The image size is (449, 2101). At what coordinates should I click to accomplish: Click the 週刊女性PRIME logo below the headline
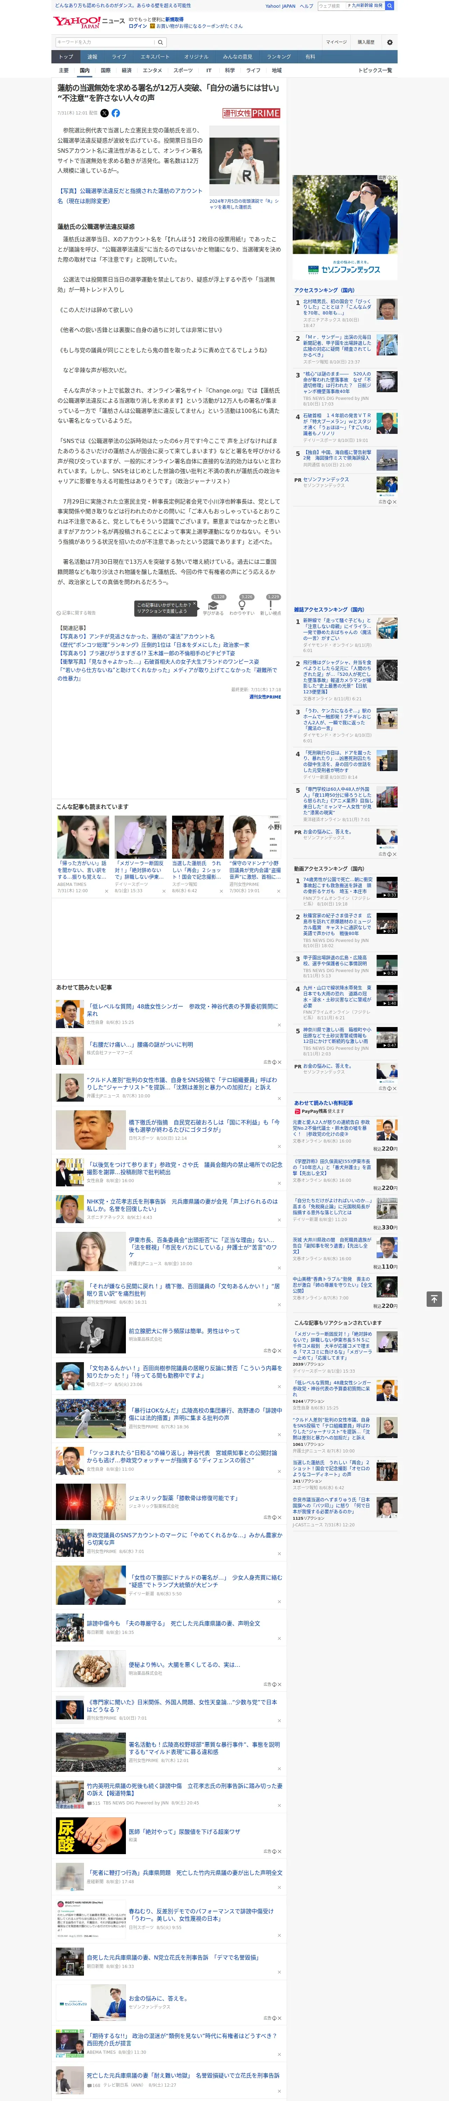click(x=251, y=113)
